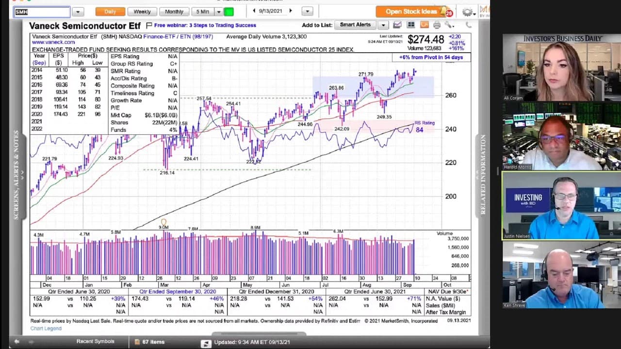Click the print chart icon
Viewport: 621px width, 349px height.
[x=437, y=25]
